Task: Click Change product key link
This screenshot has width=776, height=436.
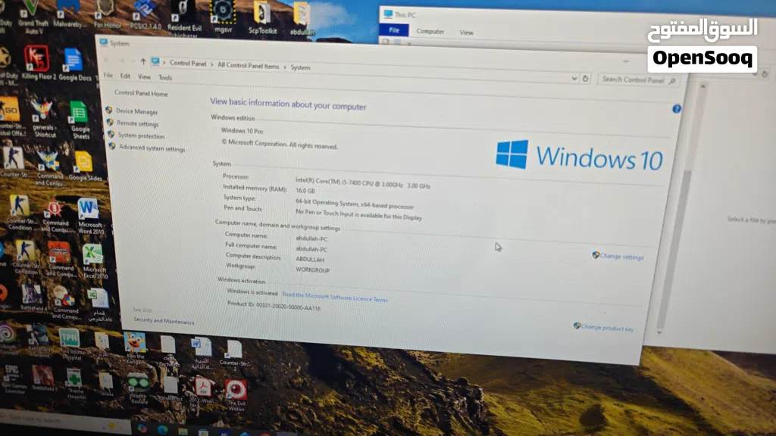Action: pyautogui.click(x=607, y=328)
